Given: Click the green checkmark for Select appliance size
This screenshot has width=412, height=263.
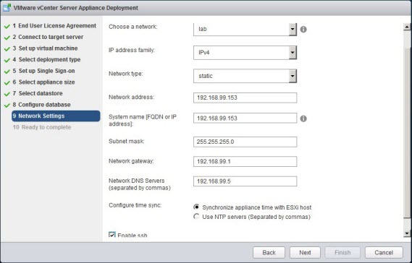Looking at the screenshot, I should click(x=7, y=83).
